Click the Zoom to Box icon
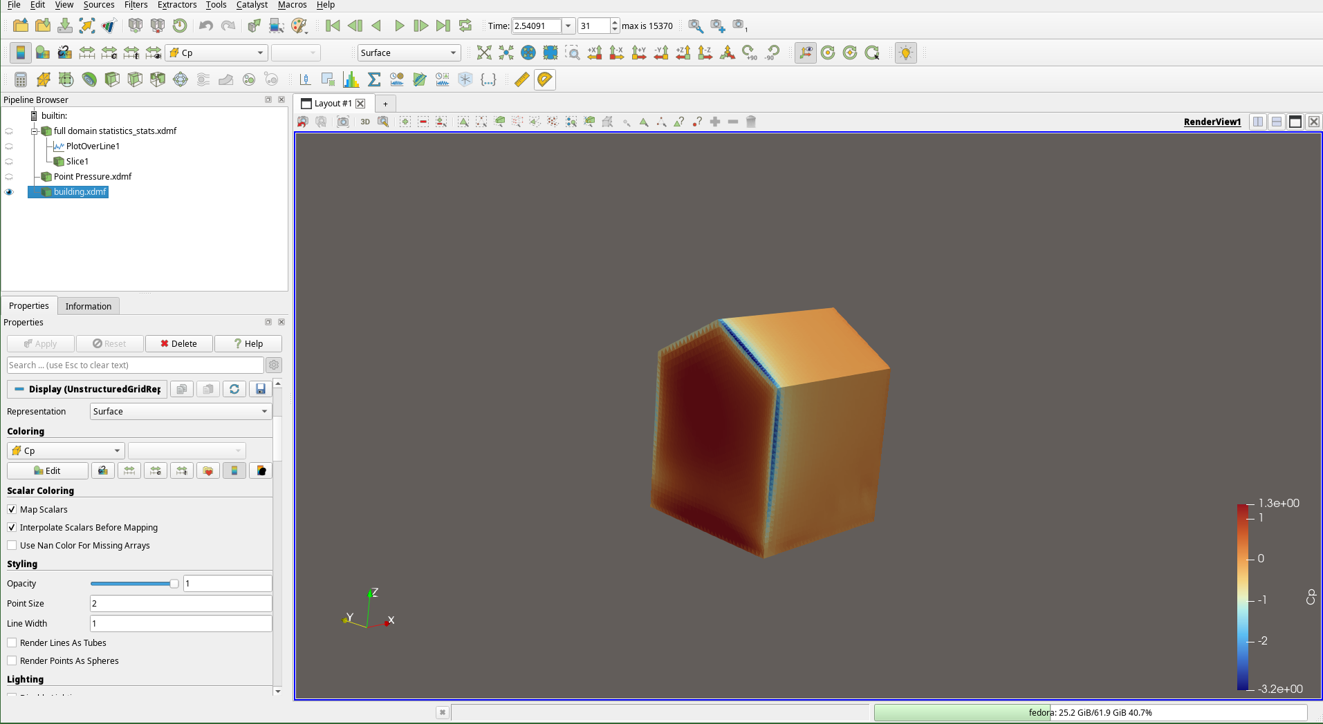Screen dimensions: 1323x724 (573, 53)
